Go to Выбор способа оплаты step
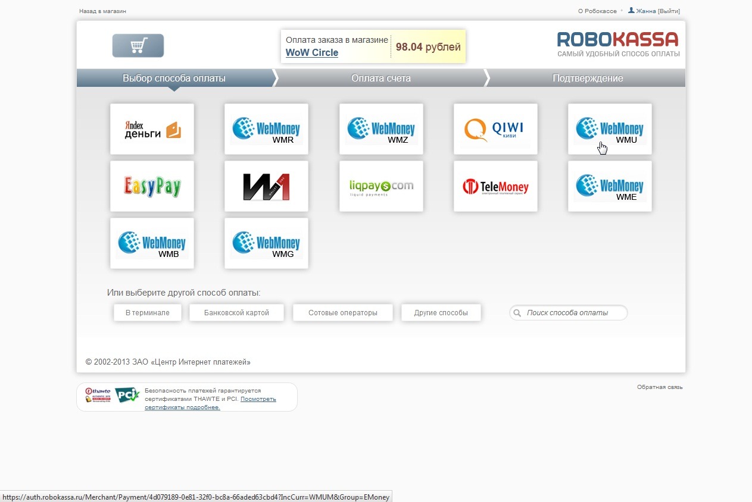 coord(174,78)
